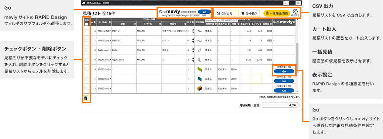This screenshot has height=139, width=383.
Task: Check the select-all 削除 header checkbox
Action: (87, 24)
